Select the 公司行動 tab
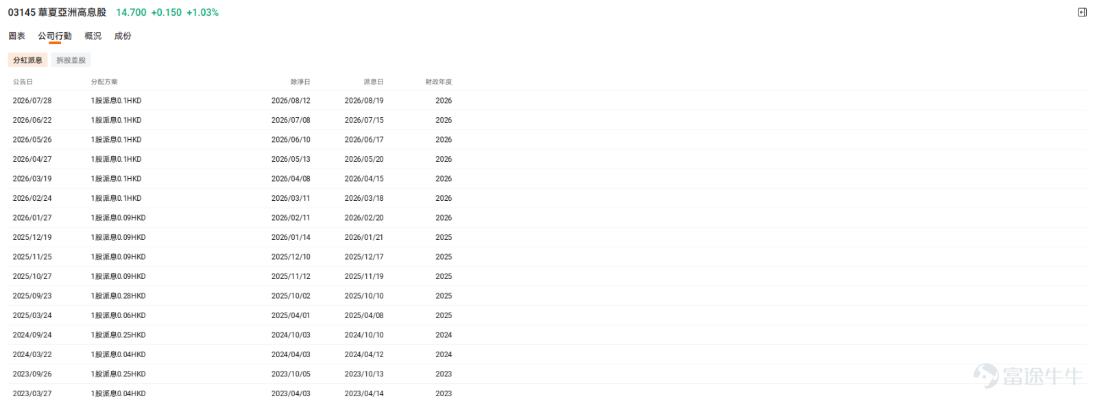 click(x=55, y=36)
